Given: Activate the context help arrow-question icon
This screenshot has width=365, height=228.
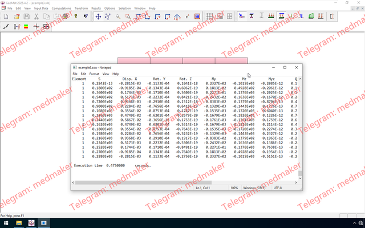Looking at the screenshot, I should pyautogui.click(x=86, y=17).
